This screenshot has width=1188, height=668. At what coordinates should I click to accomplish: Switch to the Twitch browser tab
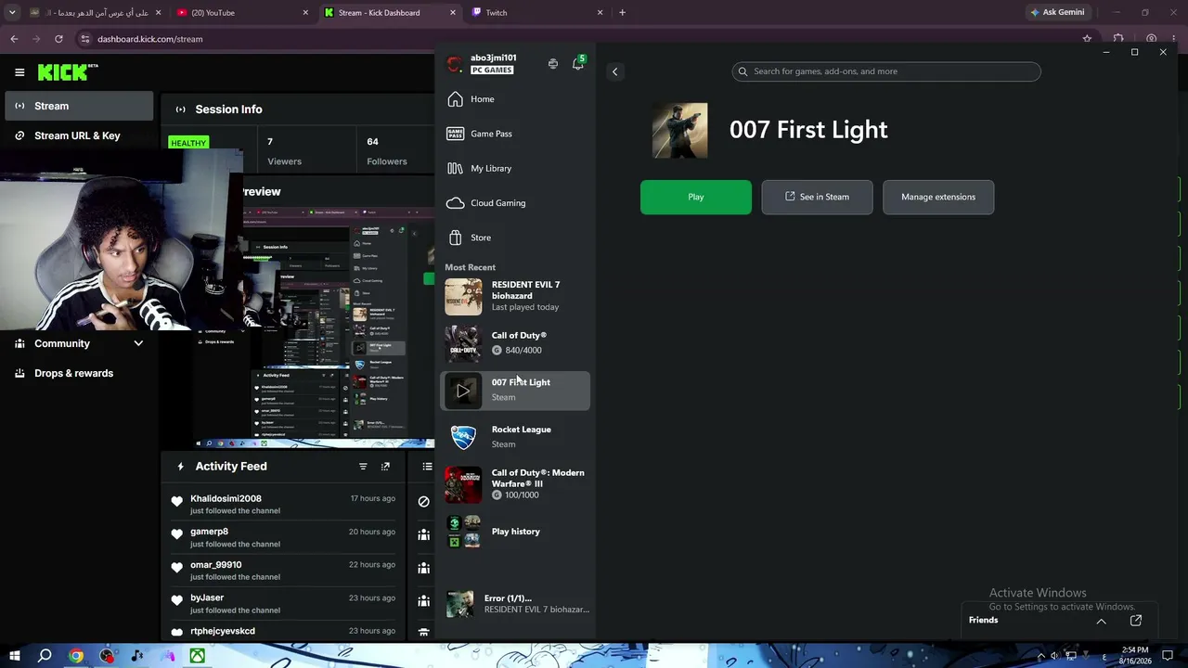click(x=538, y=13)
